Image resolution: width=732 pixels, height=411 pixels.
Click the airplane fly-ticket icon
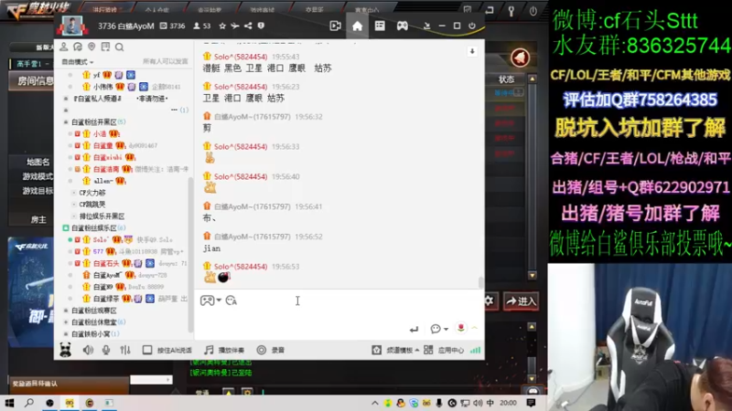click(x=235, y=26)
